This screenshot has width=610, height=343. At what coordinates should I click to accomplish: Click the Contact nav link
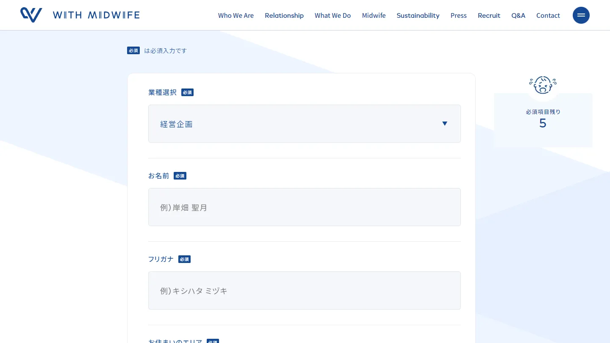[x=548, y=16]
